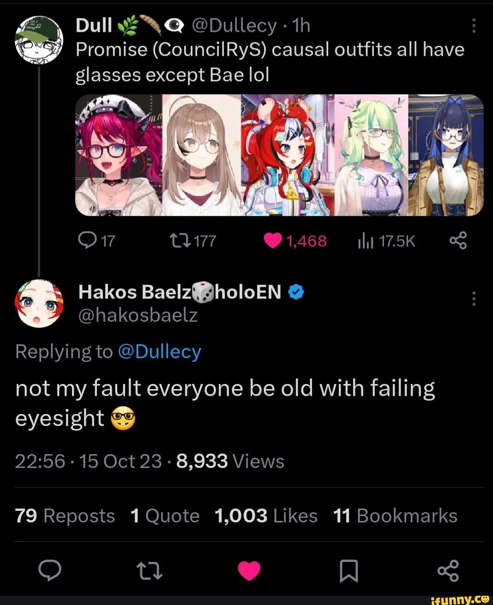
Task: Open more options menu on Dull's tweet
Action: pyautogui.click(x=474, y=26)
